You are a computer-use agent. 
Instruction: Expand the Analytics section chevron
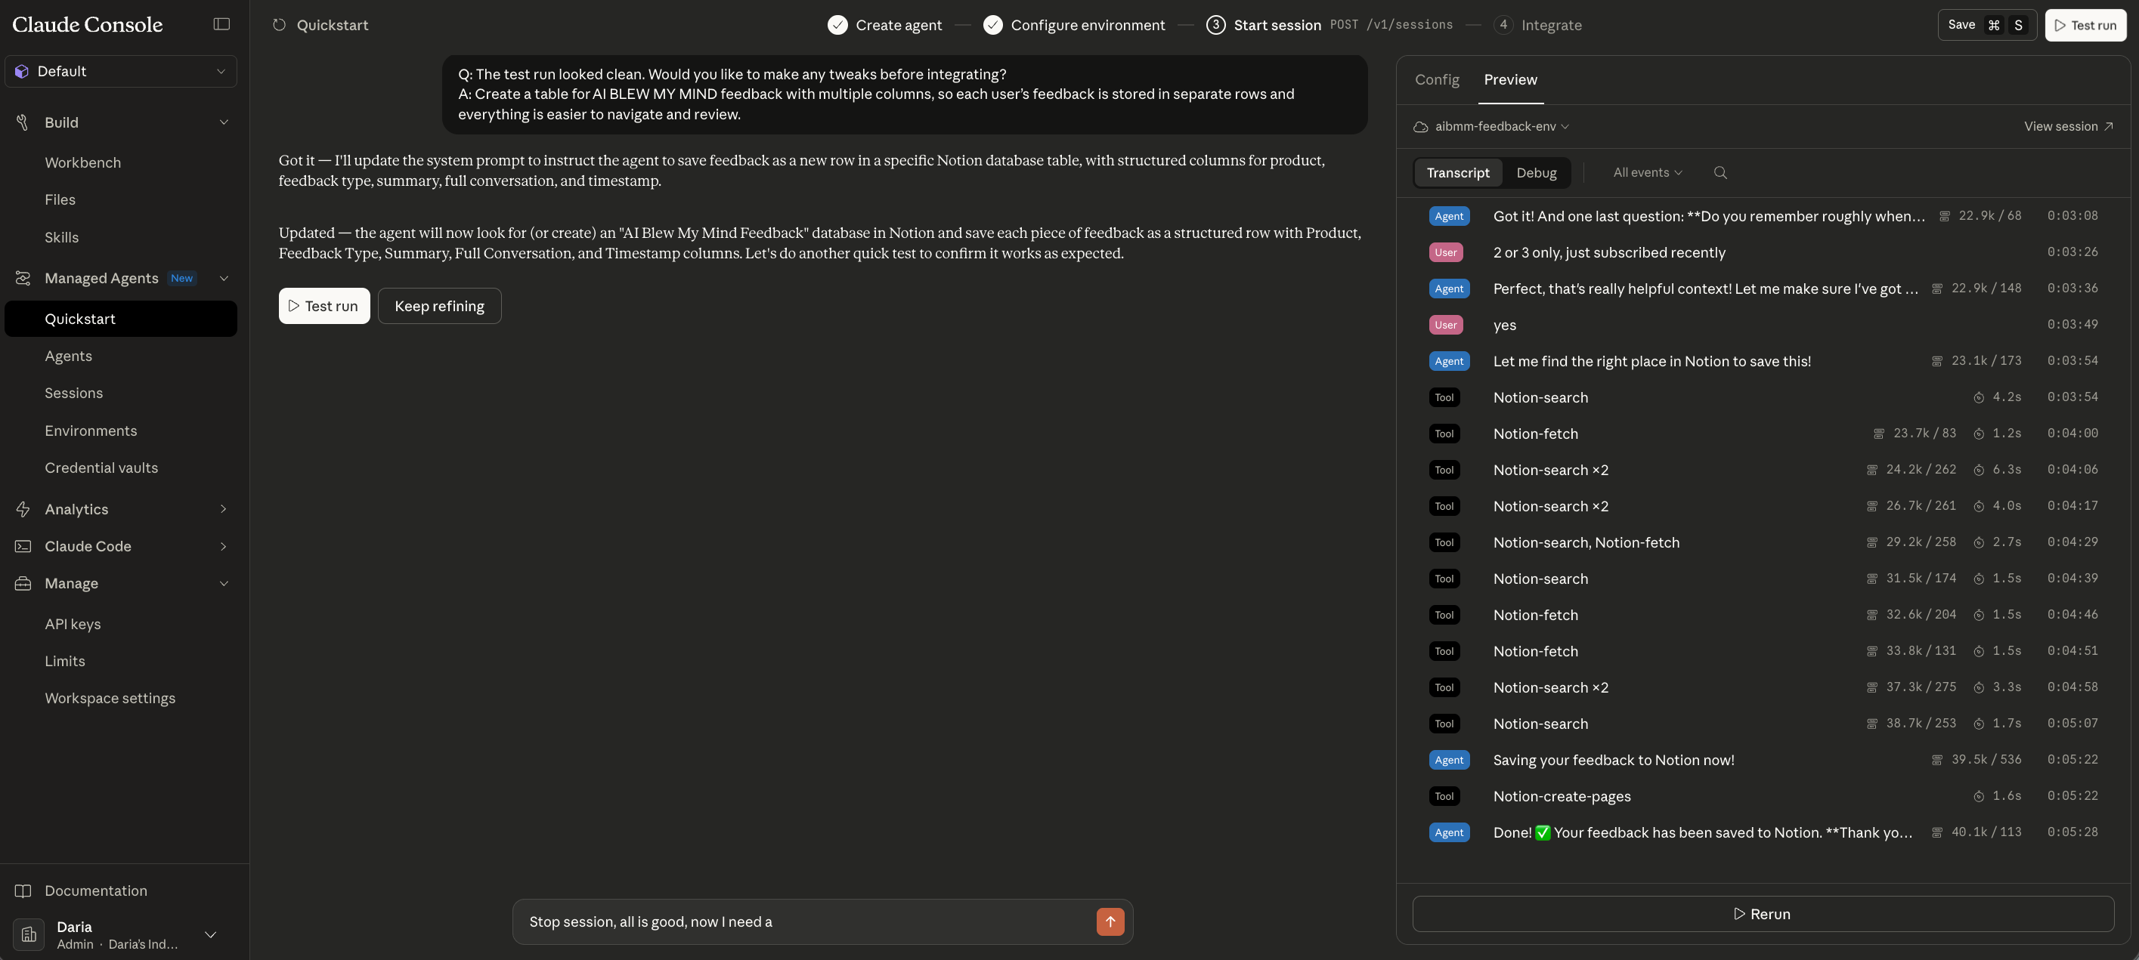[x=224, y=509]
